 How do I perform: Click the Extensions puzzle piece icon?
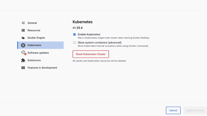[23, 60]
